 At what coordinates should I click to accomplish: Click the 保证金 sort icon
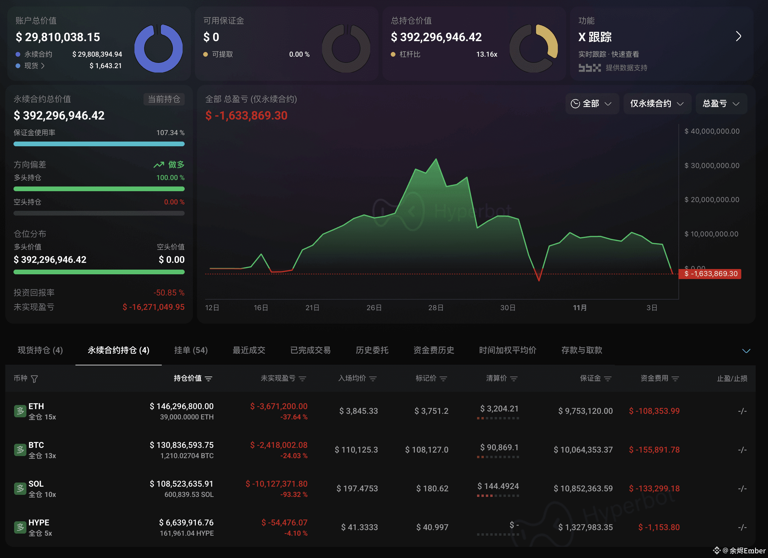click(x=607, y=379)
